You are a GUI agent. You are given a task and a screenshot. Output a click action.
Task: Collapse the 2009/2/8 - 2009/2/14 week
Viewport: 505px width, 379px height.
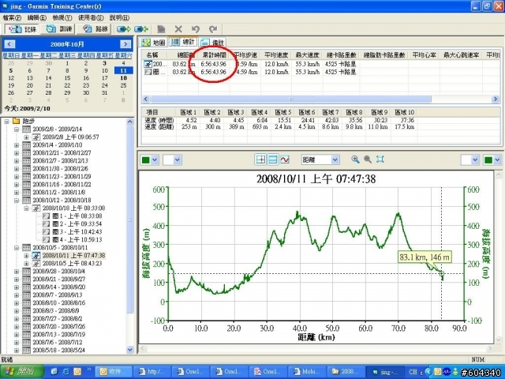(17, 129)
